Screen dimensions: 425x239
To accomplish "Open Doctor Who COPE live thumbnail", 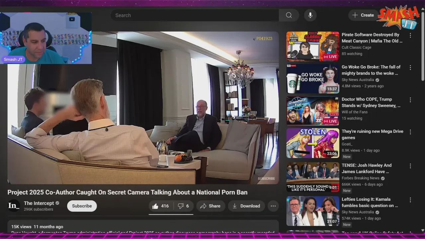I will 313,111.
